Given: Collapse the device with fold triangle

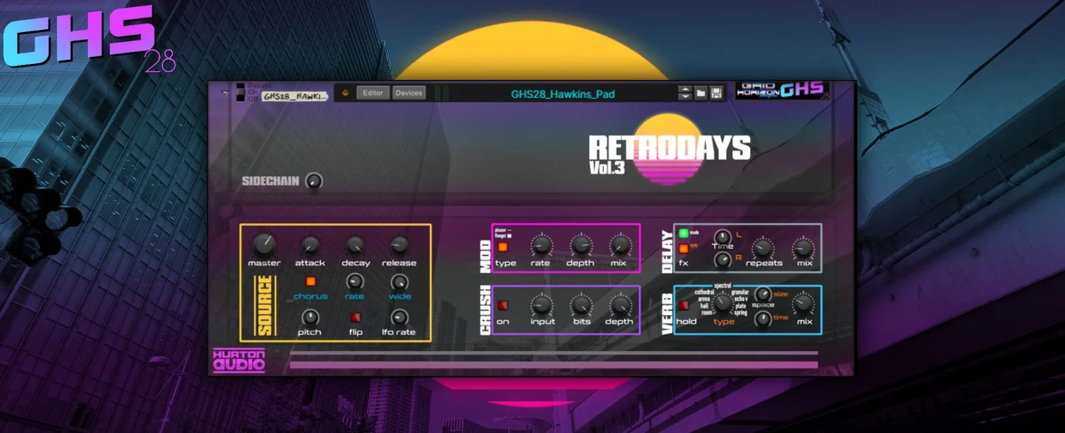Looking at the screenshot, I should coord(224,93).
